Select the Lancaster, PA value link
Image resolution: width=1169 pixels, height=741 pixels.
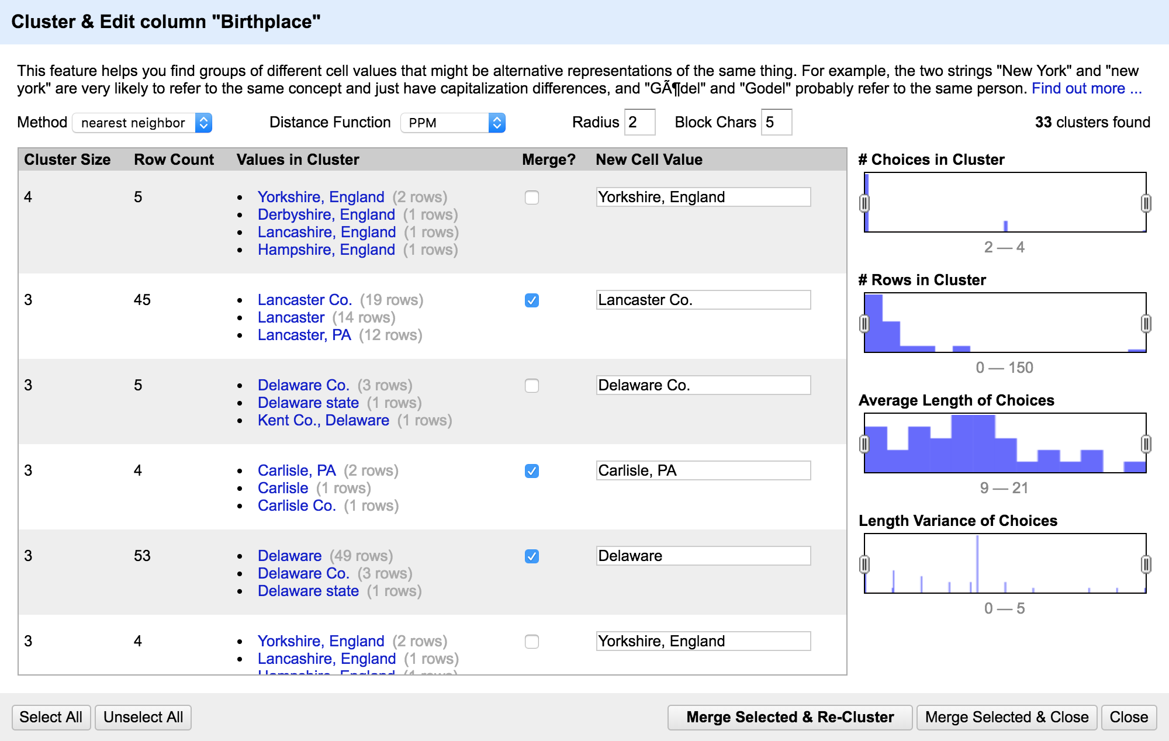point(304,335)
